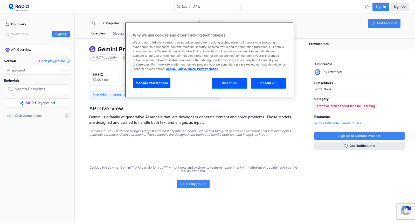Select the BASIC $0.00 / mo plan card

point(104,77)
